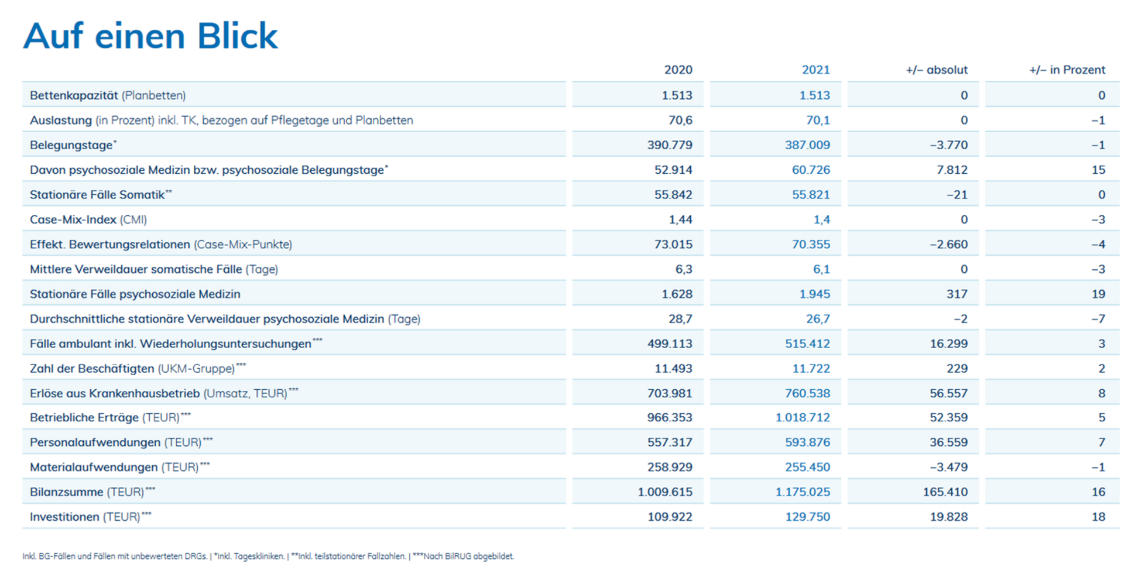
Task: Select absolute change value 56.557
Action: coord(948,393)
